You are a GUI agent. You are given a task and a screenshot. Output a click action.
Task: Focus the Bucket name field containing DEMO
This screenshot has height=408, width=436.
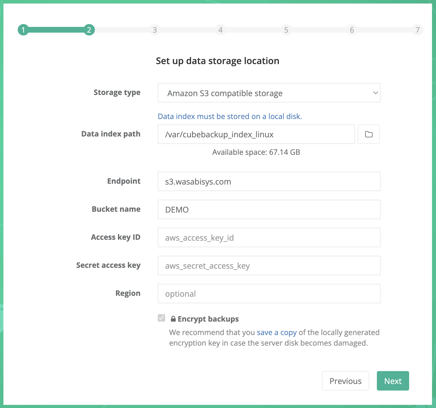point(269,209)
